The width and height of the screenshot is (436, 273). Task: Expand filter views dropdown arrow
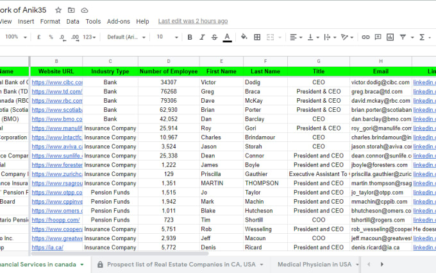[412, 37]
